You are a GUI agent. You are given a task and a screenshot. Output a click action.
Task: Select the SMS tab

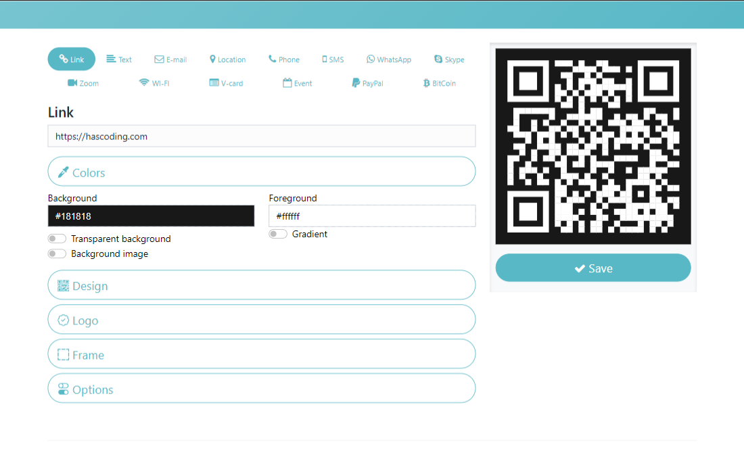point(333,59)
